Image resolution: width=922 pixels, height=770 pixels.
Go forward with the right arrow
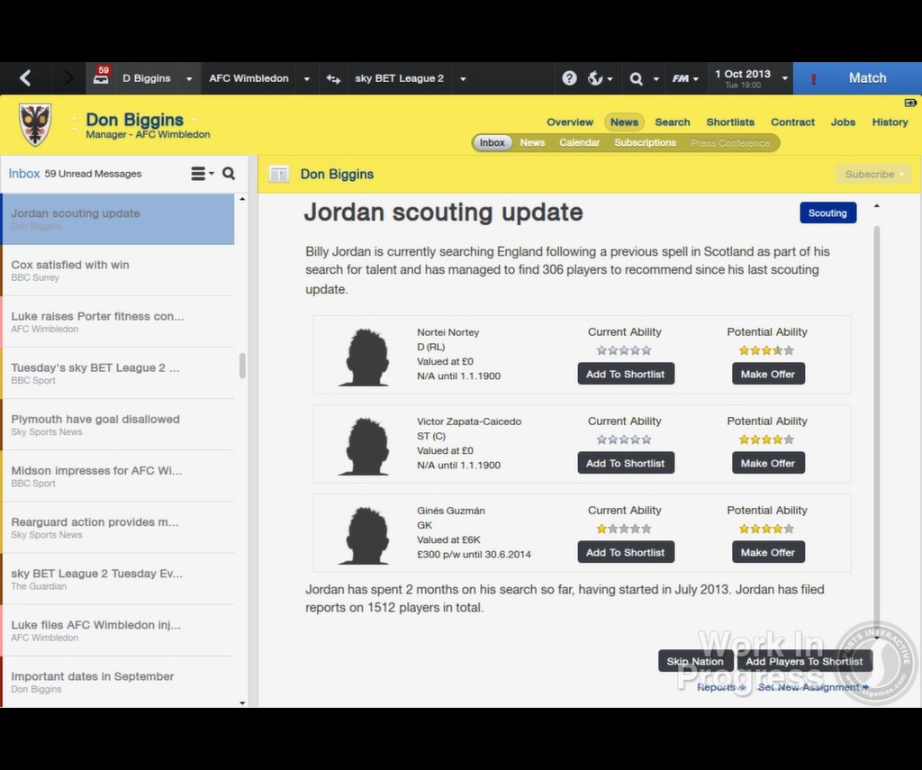(x=68, y=78)
